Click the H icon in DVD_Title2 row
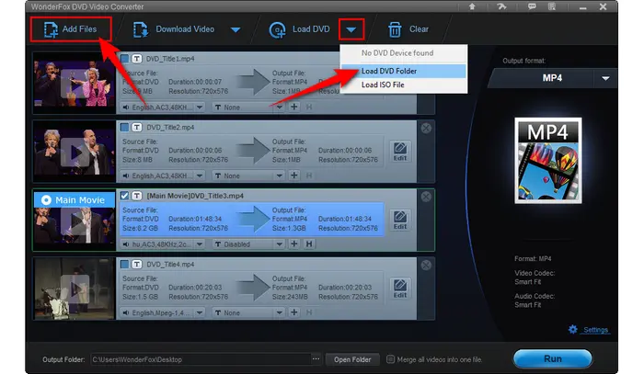This screenshot has height=374, width=644. 309,176
